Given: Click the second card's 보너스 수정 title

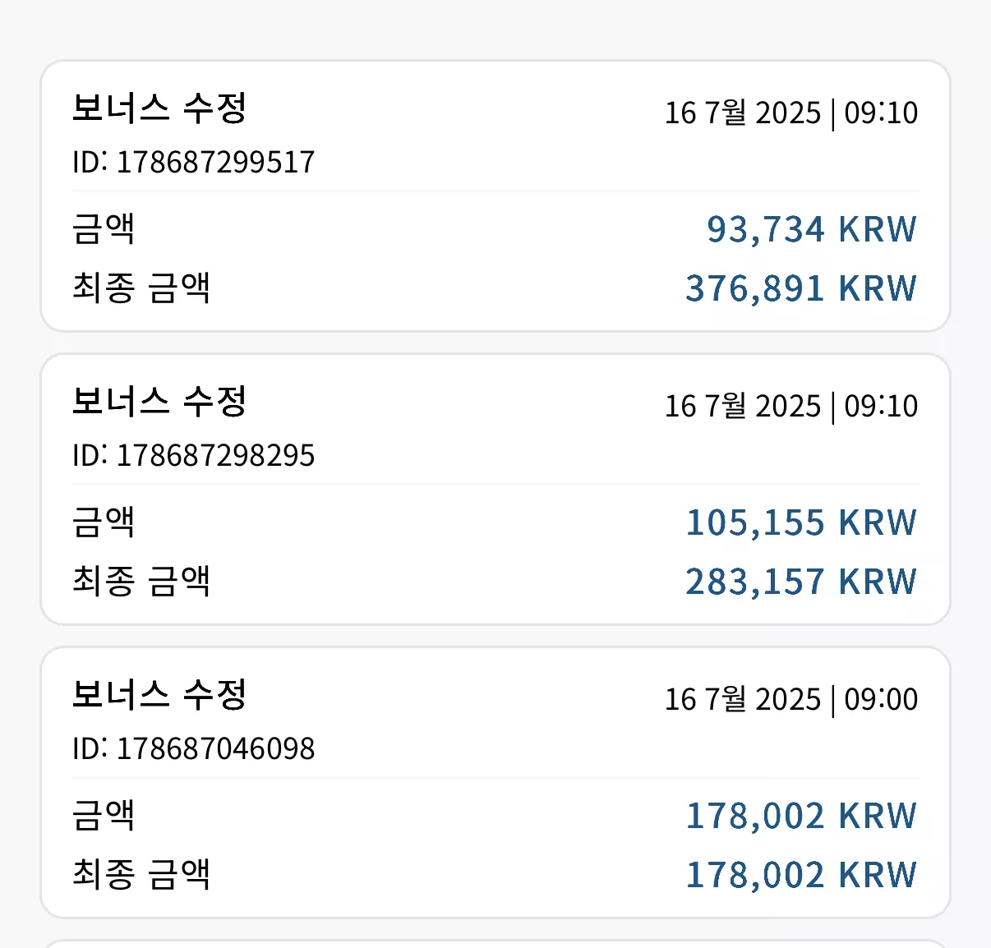Looking at the screenshot, I should pyautogui.click(x=159, y=402).
